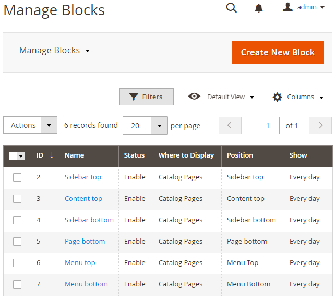Screen dimensions: 336x300
Task: Tick the Menu bottom row checkbox
Action: pos(17,284)
